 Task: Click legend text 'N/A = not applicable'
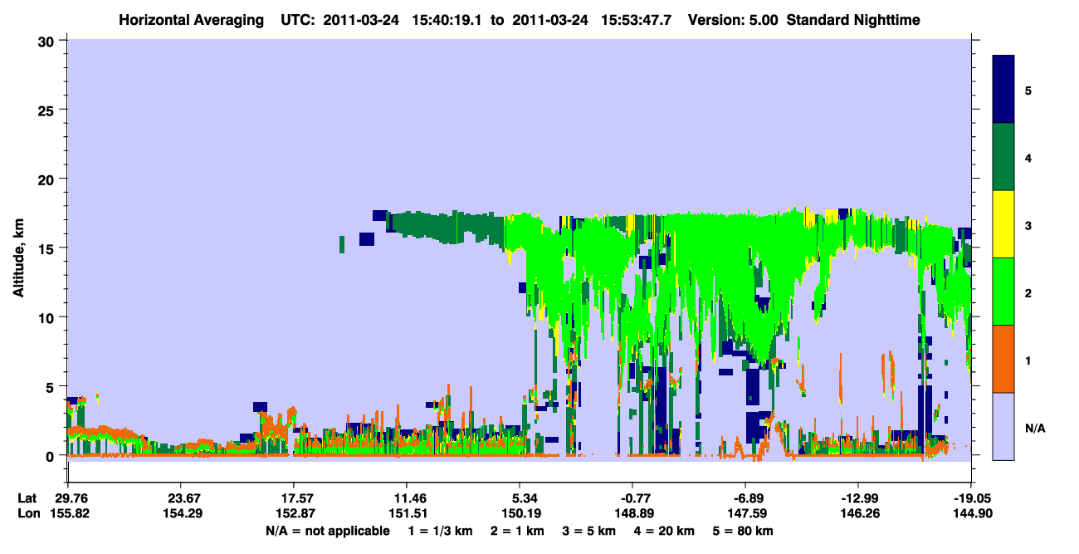click(x=328, y=531)
